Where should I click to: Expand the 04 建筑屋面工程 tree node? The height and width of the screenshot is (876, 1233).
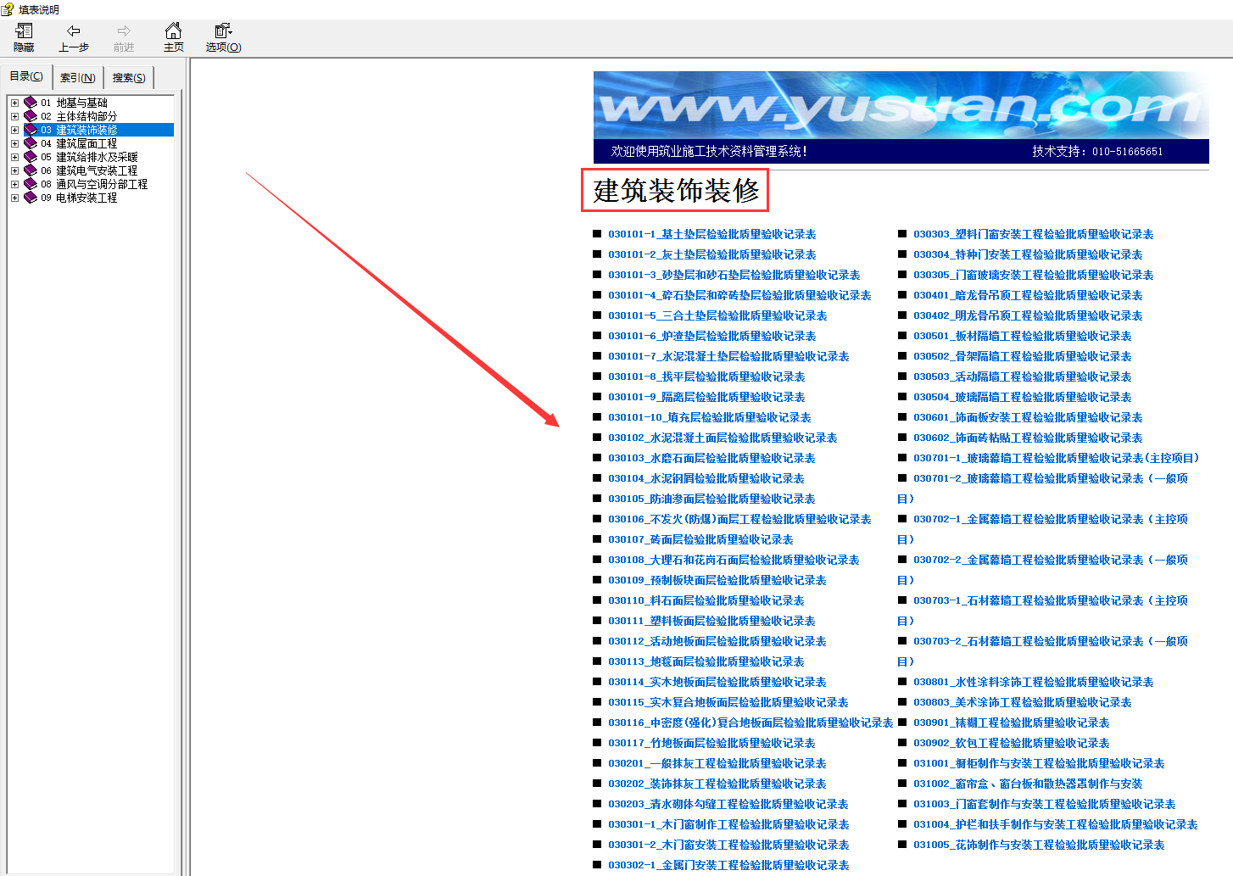coord(14,143)
